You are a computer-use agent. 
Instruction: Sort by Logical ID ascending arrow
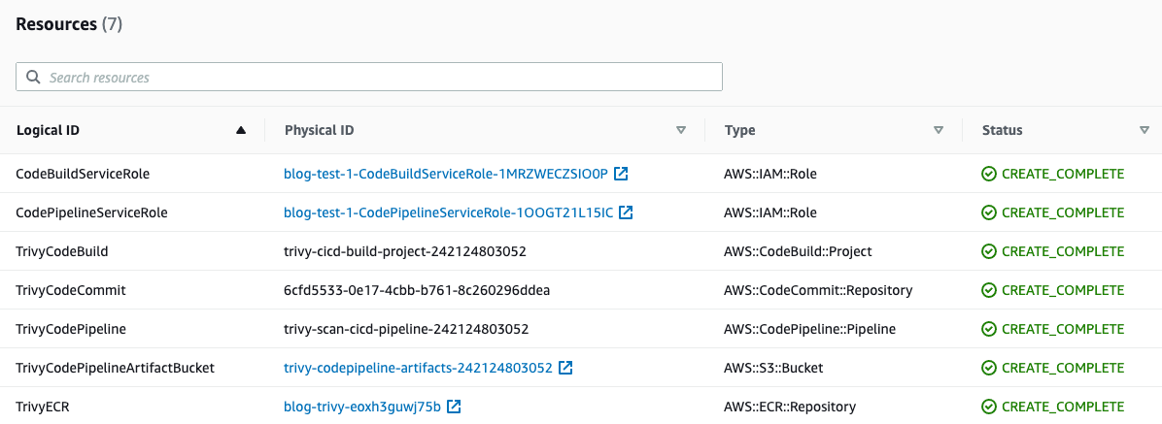tap(240, 130)
